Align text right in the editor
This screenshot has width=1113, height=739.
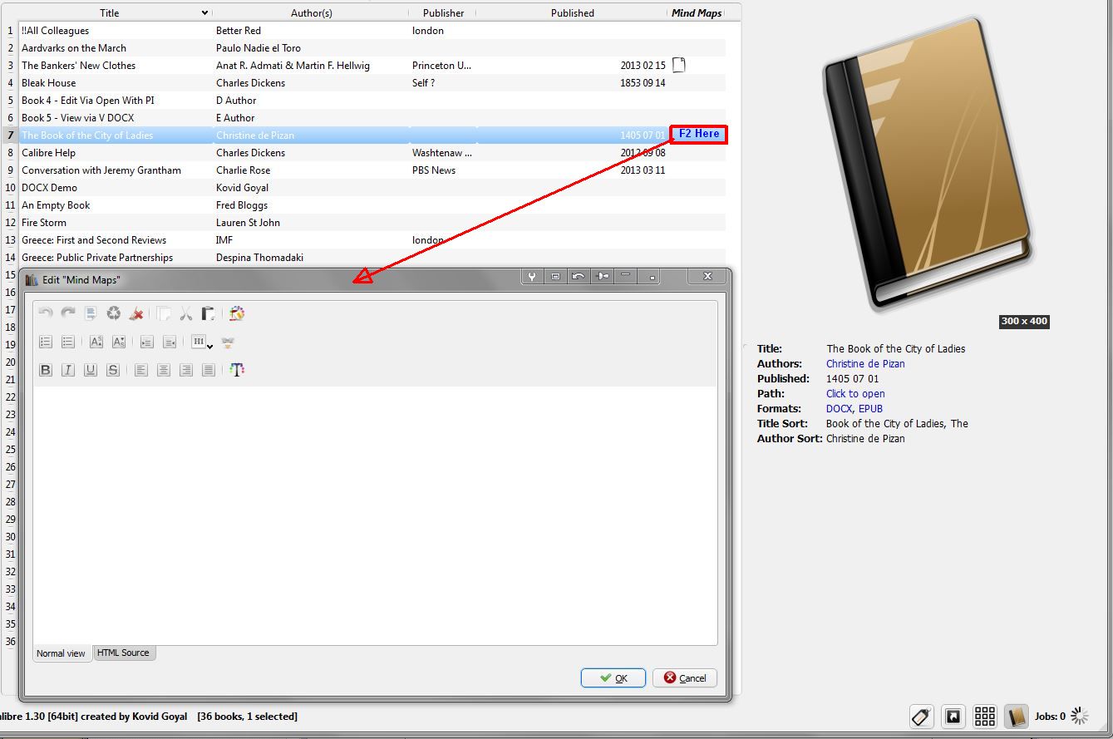186,370
